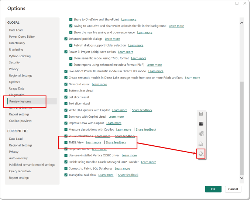Click the scrollbar down arrow
The width and height of the screenshot is (251, 201).
243,179
